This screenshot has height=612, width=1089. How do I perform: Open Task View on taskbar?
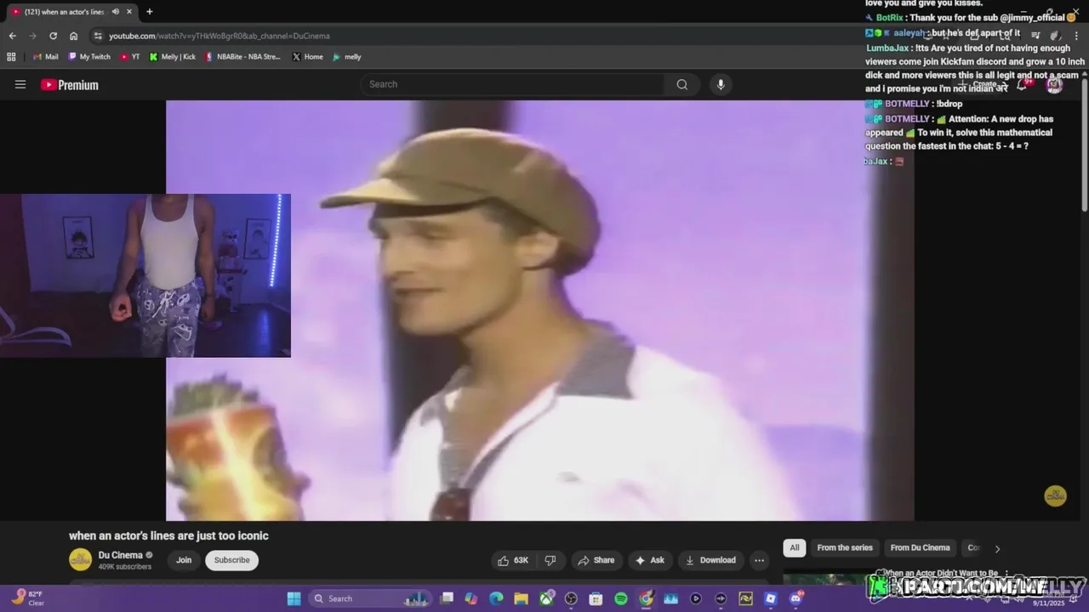pyautogui.click(x=447, y=598)
